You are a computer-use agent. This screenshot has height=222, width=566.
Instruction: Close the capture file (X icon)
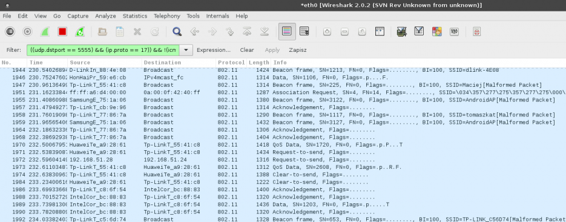[x=137, y=31]
